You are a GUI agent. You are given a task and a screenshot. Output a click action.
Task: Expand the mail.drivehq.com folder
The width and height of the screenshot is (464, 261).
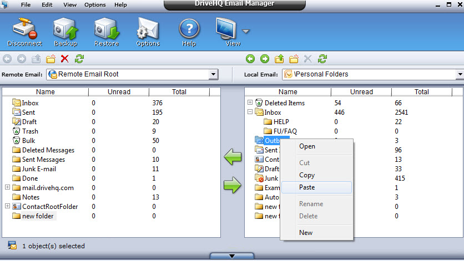coord(7,187)
